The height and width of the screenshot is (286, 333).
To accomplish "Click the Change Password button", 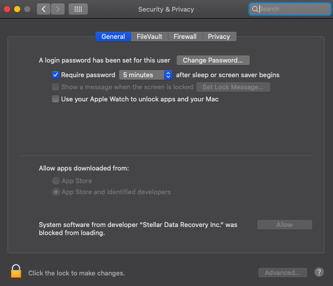I will tap(213, 60).
